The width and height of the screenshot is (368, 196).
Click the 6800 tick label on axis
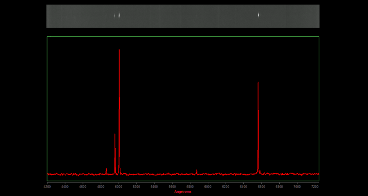[x=279, y=187]
